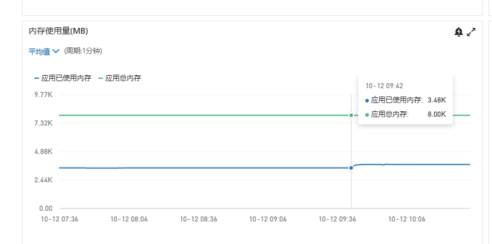The height and width of the screenshot is (244, 492).
Task: Click green data point on total-memory line
Action: [x=351, y=115]
